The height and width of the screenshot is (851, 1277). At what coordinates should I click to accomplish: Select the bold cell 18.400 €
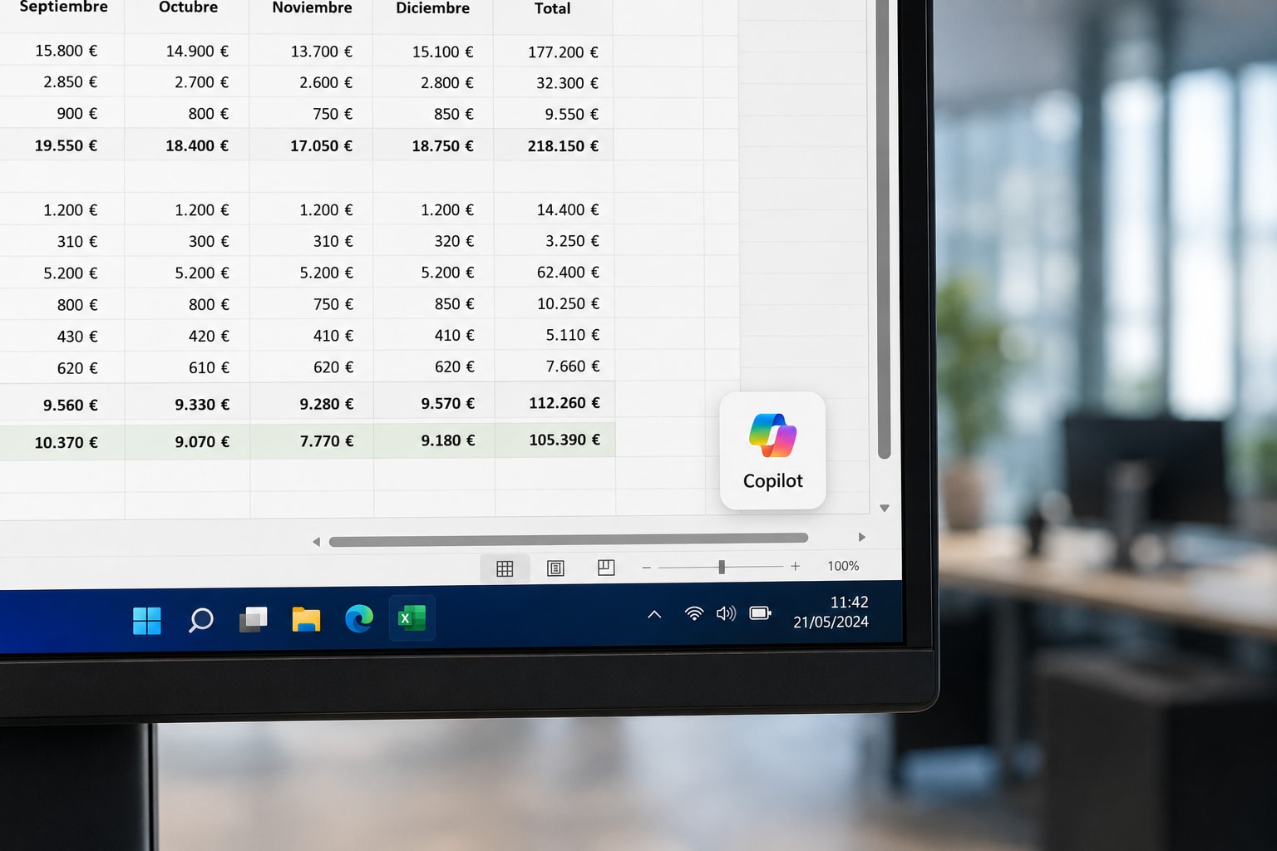[x=187, y=145]
